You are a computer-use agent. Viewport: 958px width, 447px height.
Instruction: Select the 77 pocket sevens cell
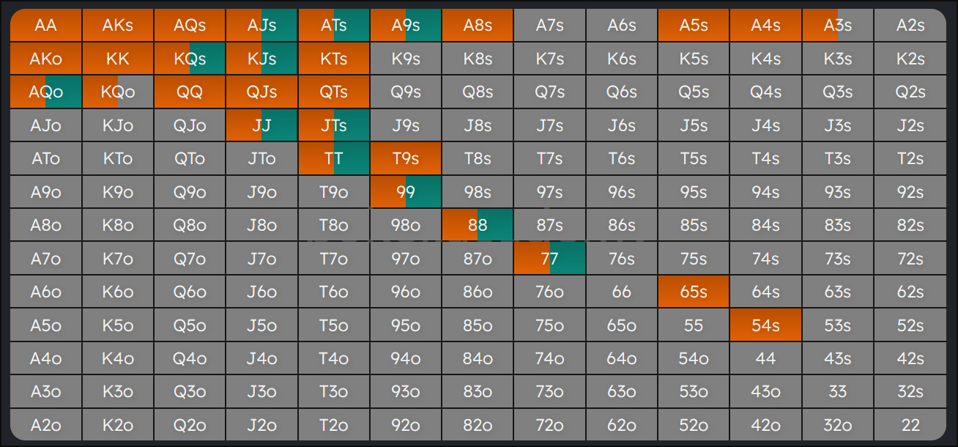[x=549, y=259]
